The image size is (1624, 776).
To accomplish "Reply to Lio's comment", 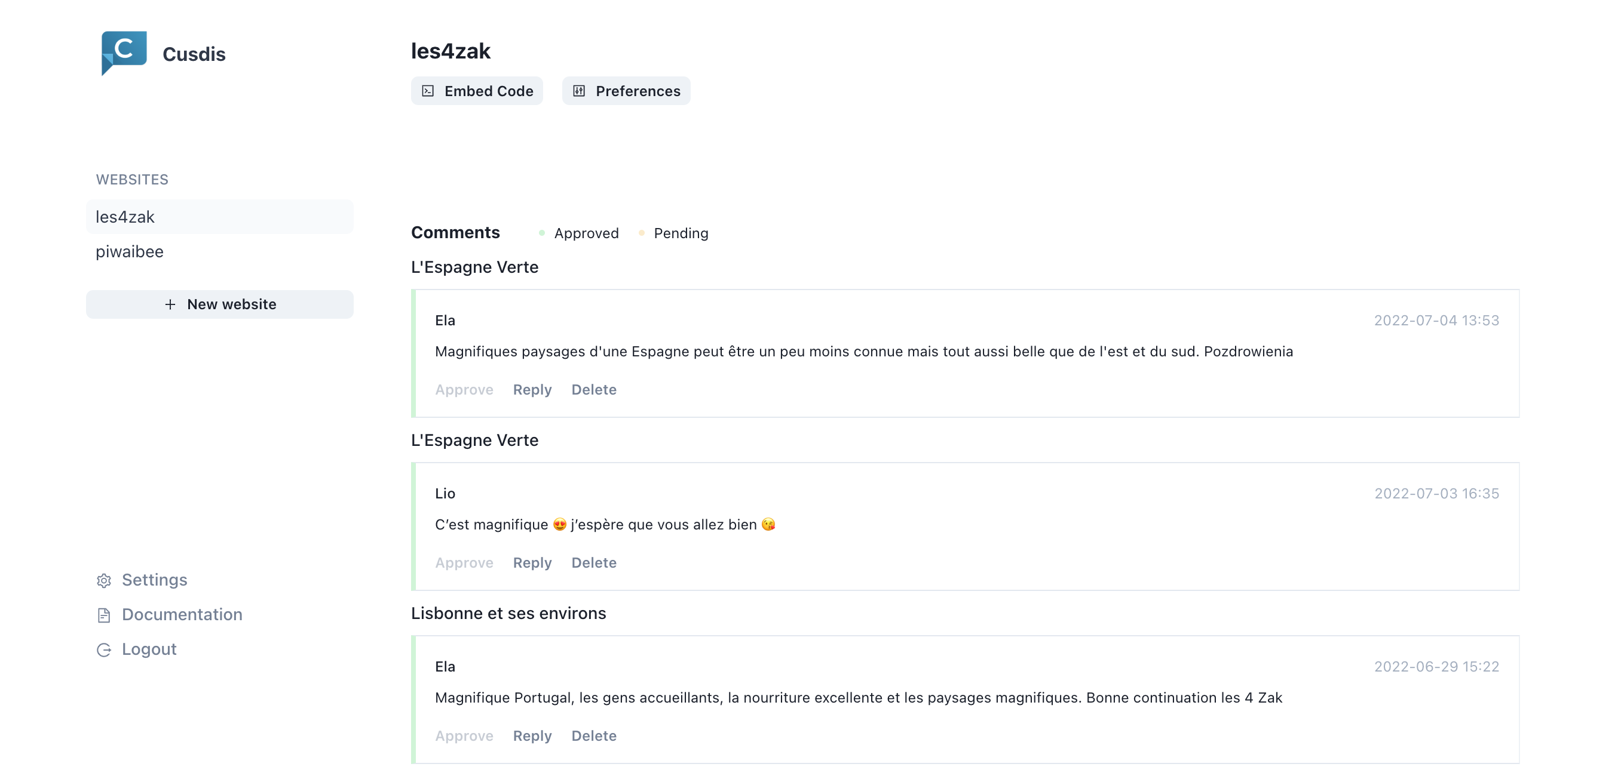I will click(x=532, y=562).
